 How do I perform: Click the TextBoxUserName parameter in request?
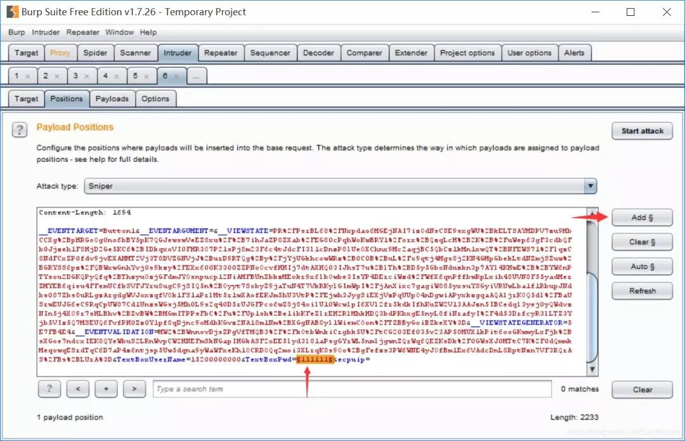[151, 359]
